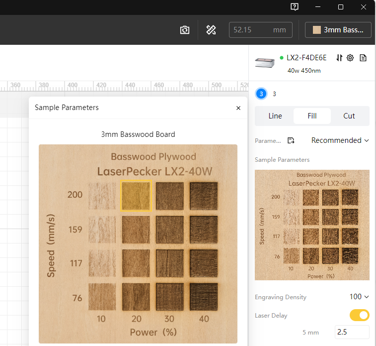Select the 76 speed, 30 power square

(170, 297)
